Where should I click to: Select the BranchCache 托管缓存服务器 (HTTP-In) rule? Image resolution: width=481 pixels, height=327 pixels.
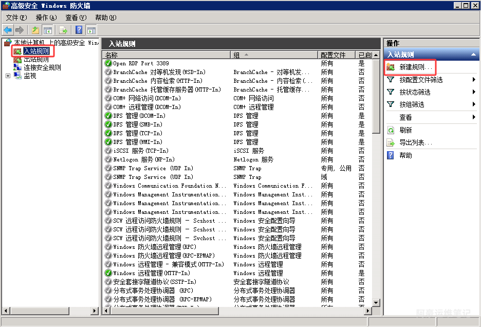[x=167, y=89]
